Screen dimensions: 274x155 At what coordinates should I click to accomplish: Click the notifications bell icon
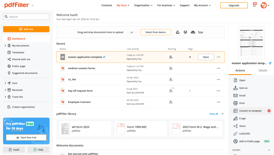(254, 6)
